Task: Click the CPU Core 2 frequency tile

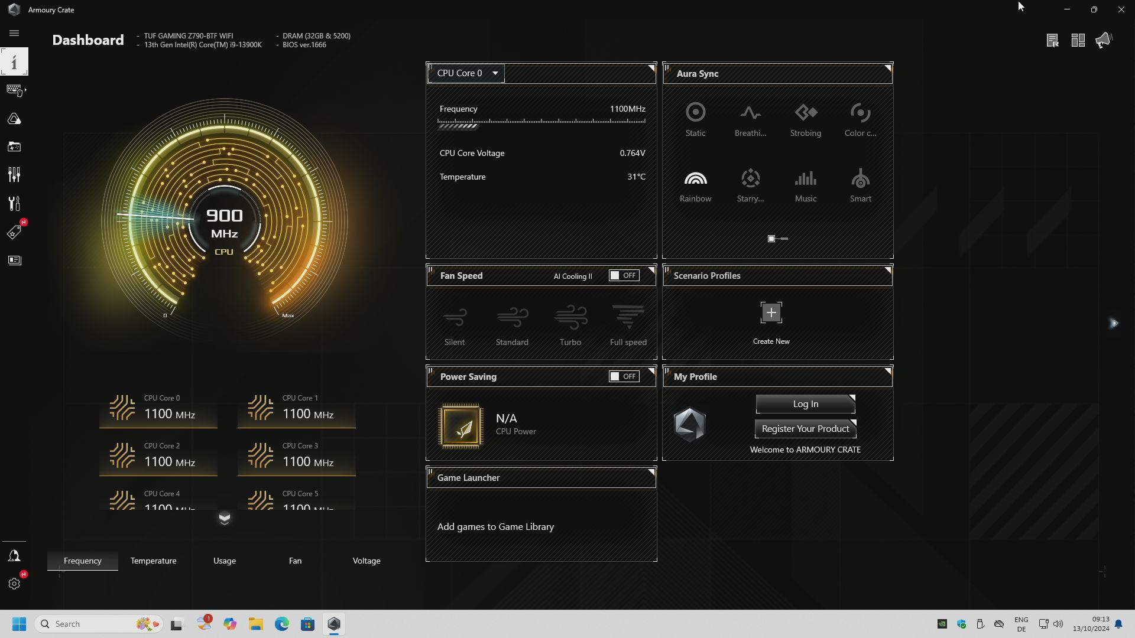Action: coord(158,457)
